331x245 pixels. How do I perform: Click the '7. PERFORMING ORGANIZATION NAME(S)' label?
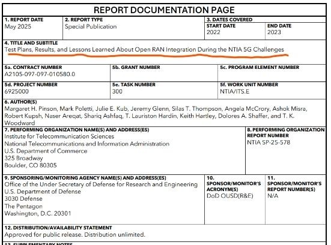(x=77, y=129)
